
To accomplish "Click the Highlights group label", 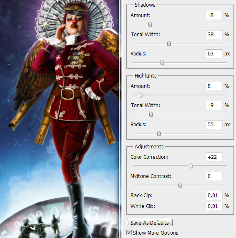I will click(x=146, y=76).
